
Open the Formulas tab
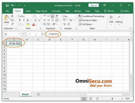pyautogui.click(x=56, y=11)
